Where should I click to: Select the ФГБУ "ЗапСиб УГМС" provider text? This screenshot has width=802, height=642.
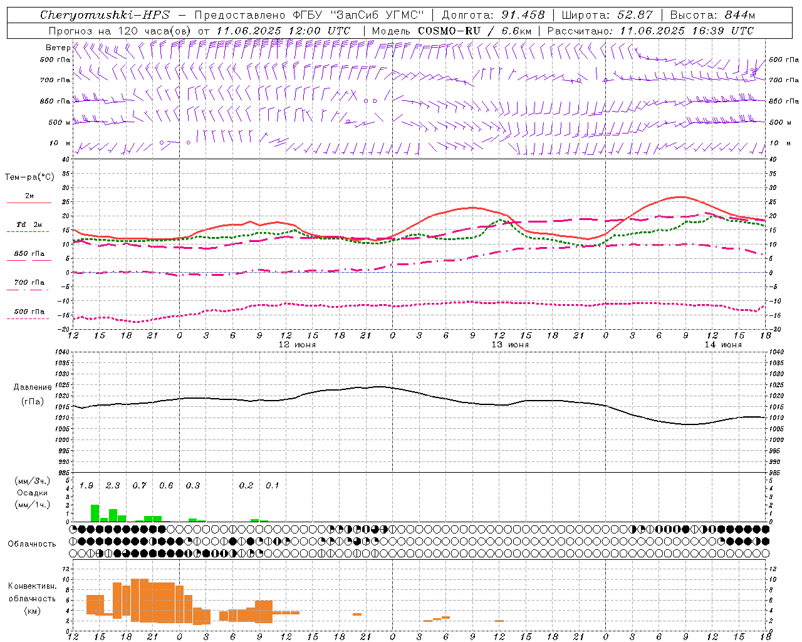[358, 15]
